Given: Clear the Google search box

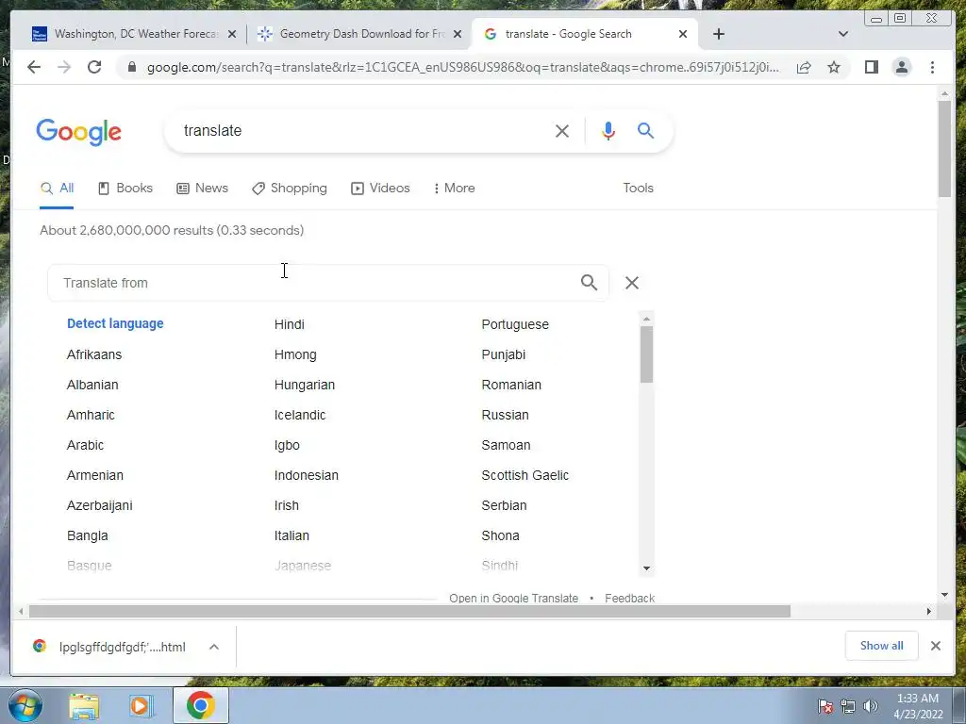Looking at the screenshot, I should pyautogui.click(x=562, y=130).
